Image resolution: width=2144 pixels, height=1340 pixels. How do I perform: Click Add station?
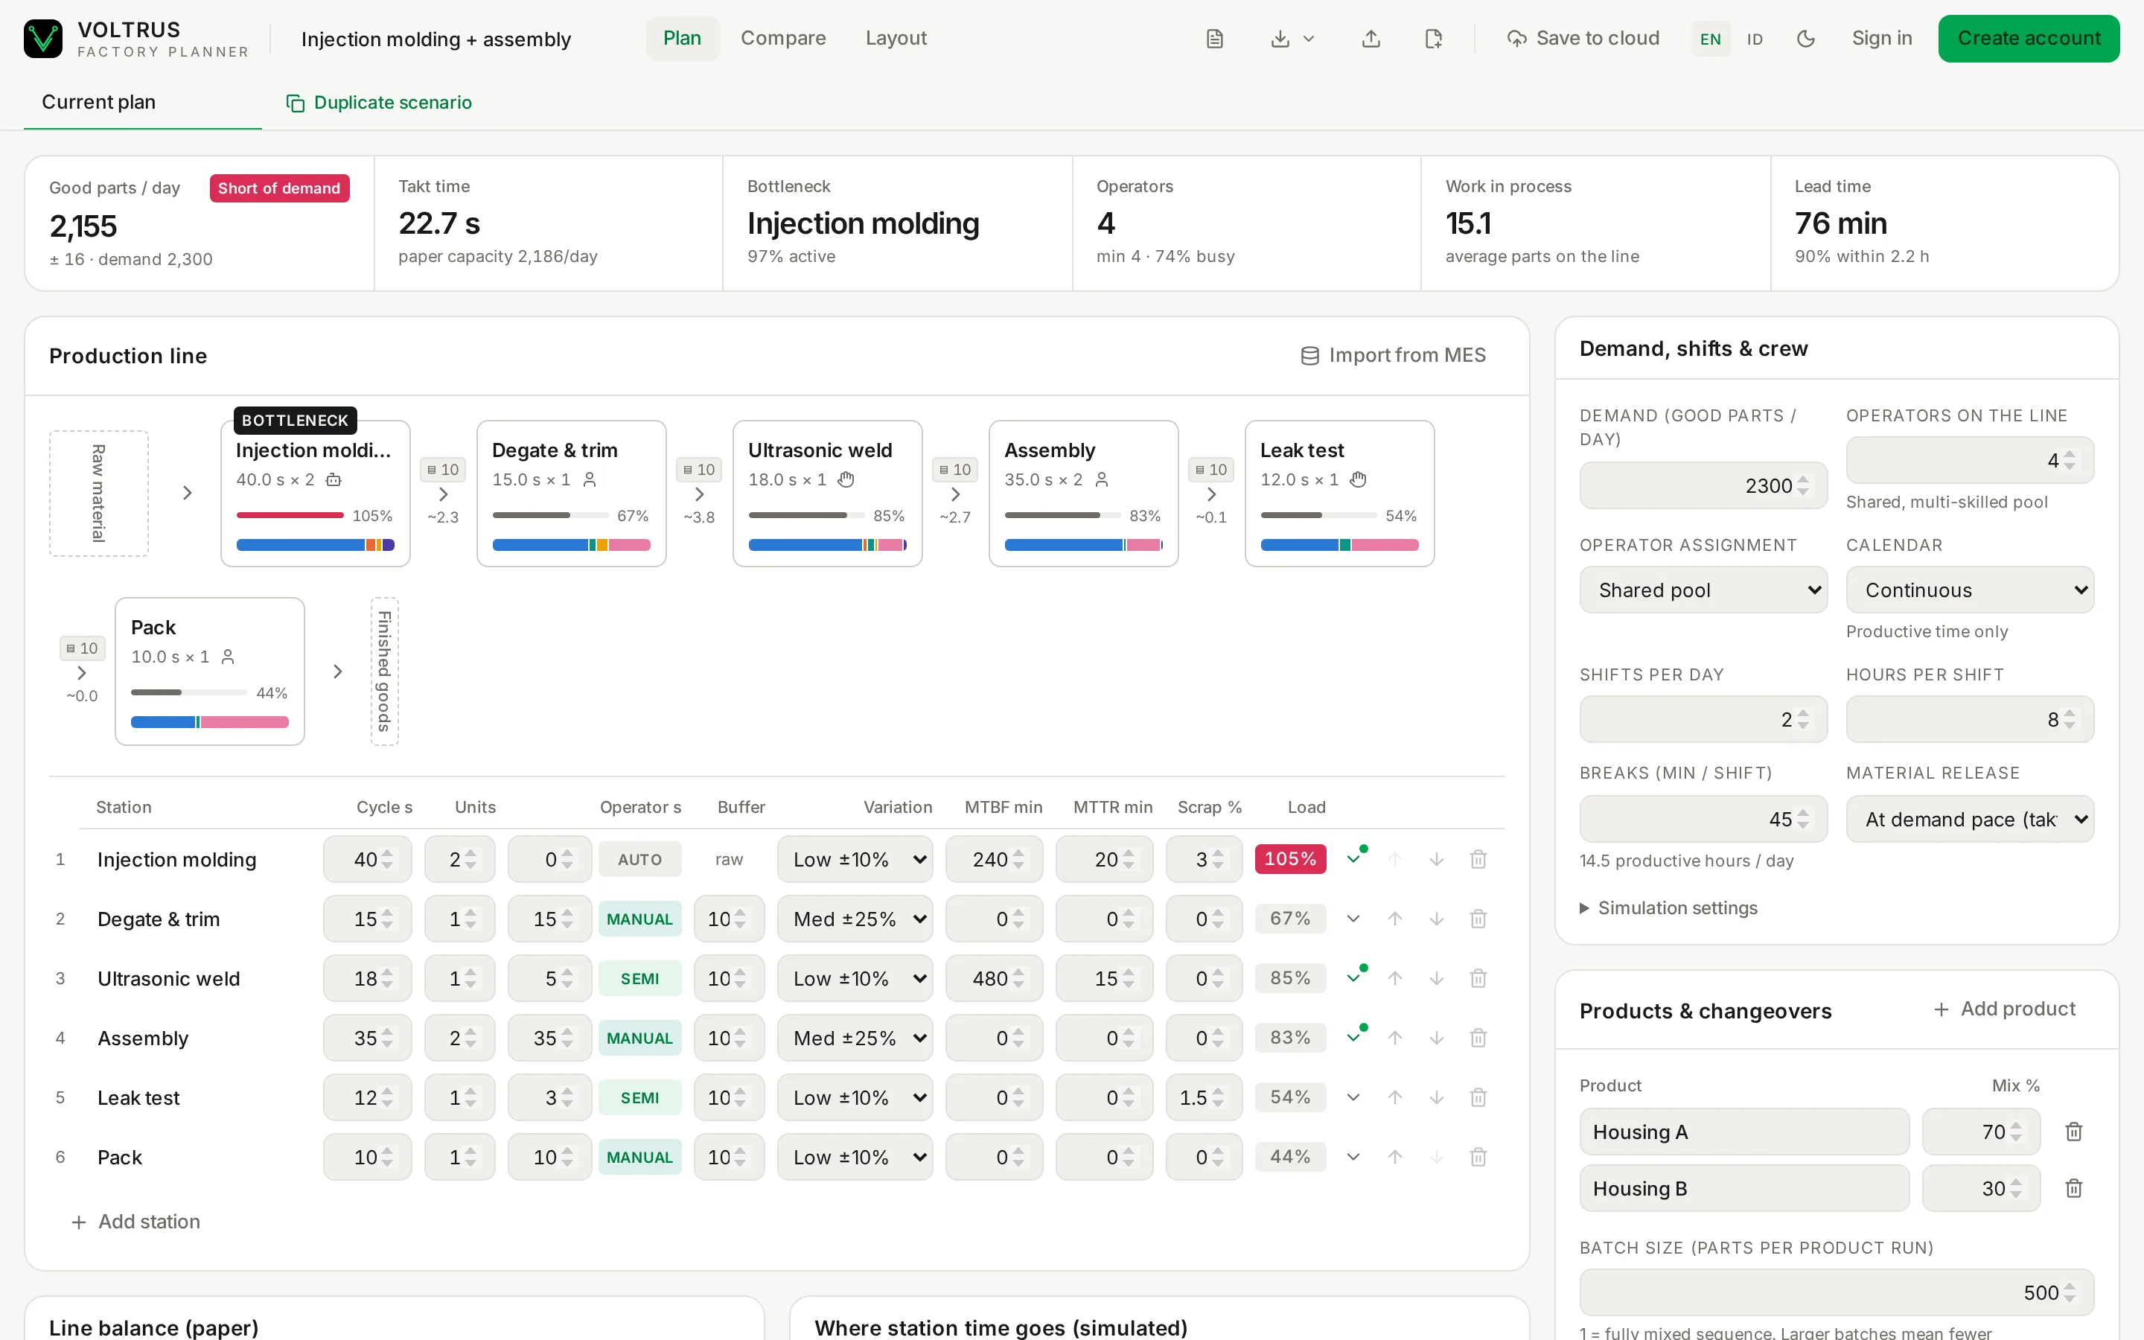[135, 1221]
